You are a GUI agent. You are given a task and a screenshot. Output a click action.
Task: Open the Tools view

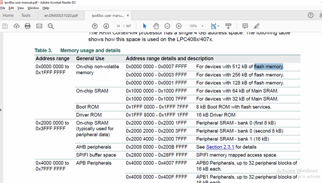26,15
